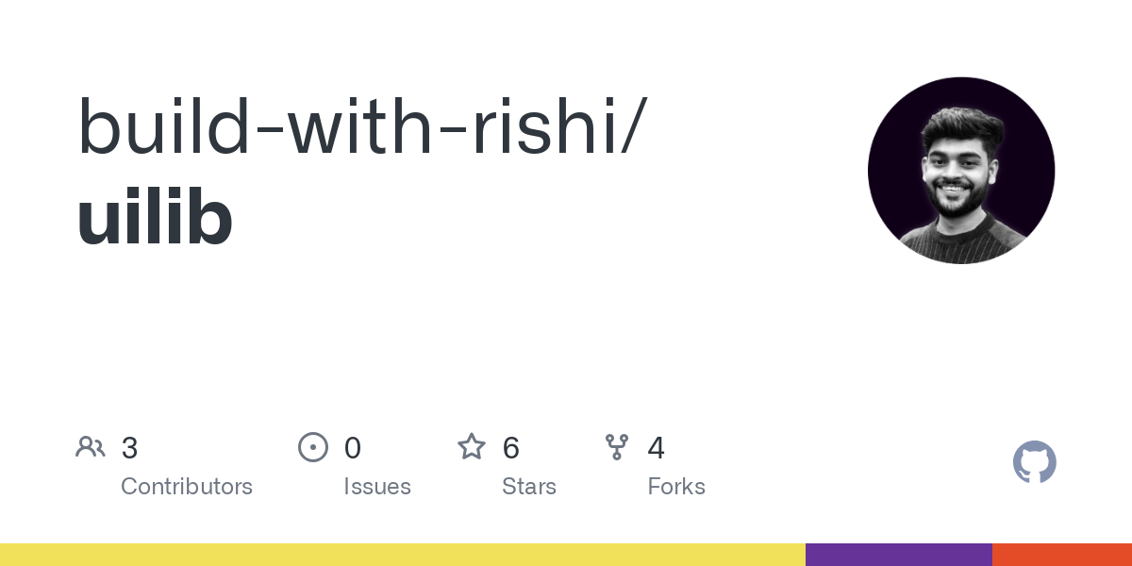Click the stars count number 6
Screen dimensions: 1132x566
click(511, 448)
